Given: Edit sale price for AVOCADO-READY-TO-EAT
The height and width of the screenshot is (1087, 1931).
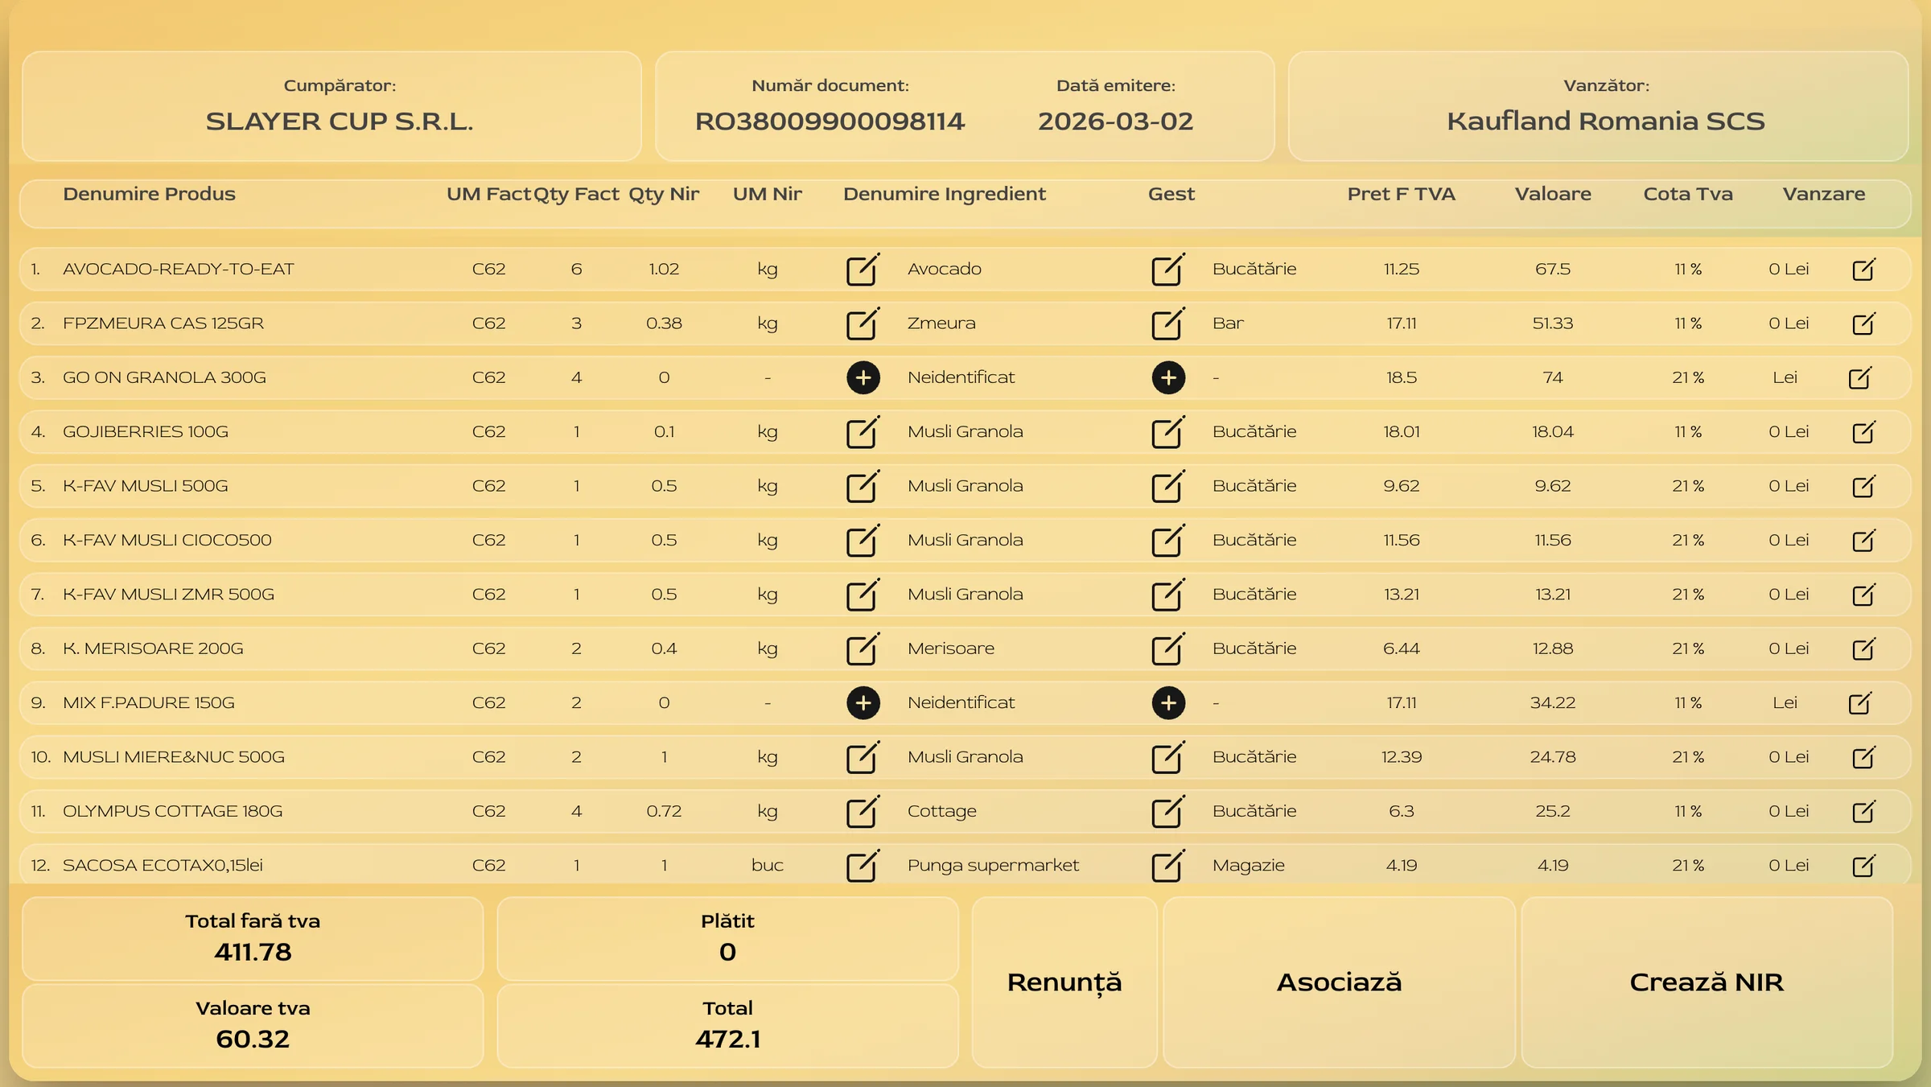Looking at the screenshot, I should point(1863,270).
